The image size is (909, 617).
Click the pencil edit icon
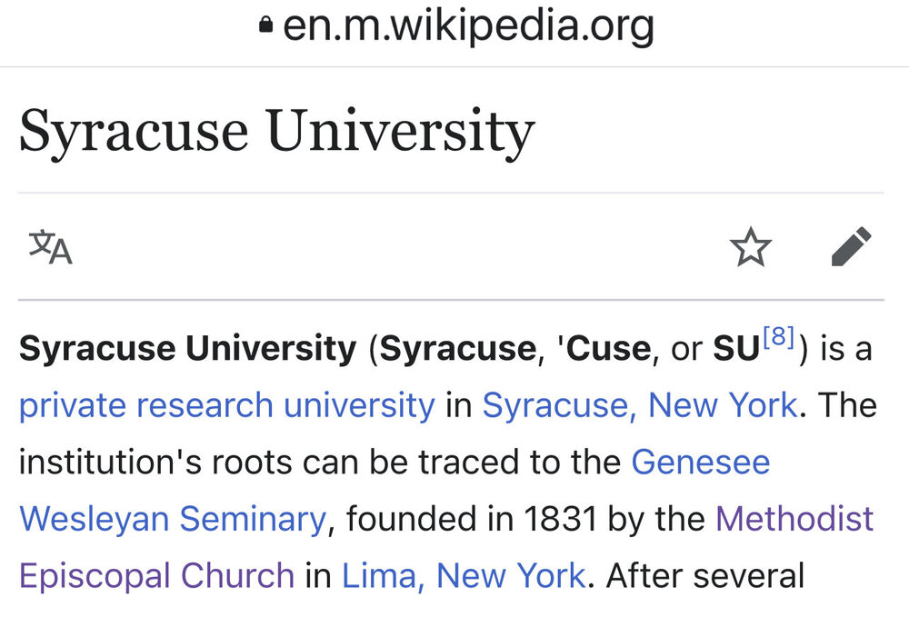[852, 247]
